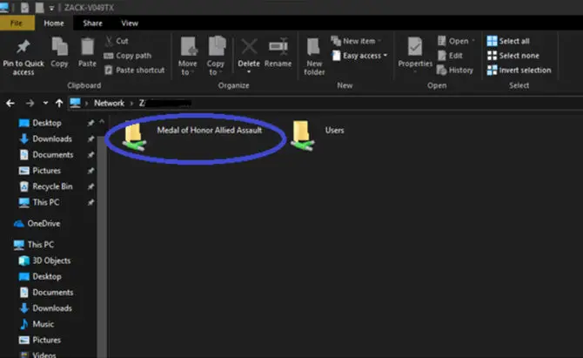Click the navigation pane scroll-up arrow
Viewport: 583px width, 358px height.
pyautogui.click(x=102, y=122)
